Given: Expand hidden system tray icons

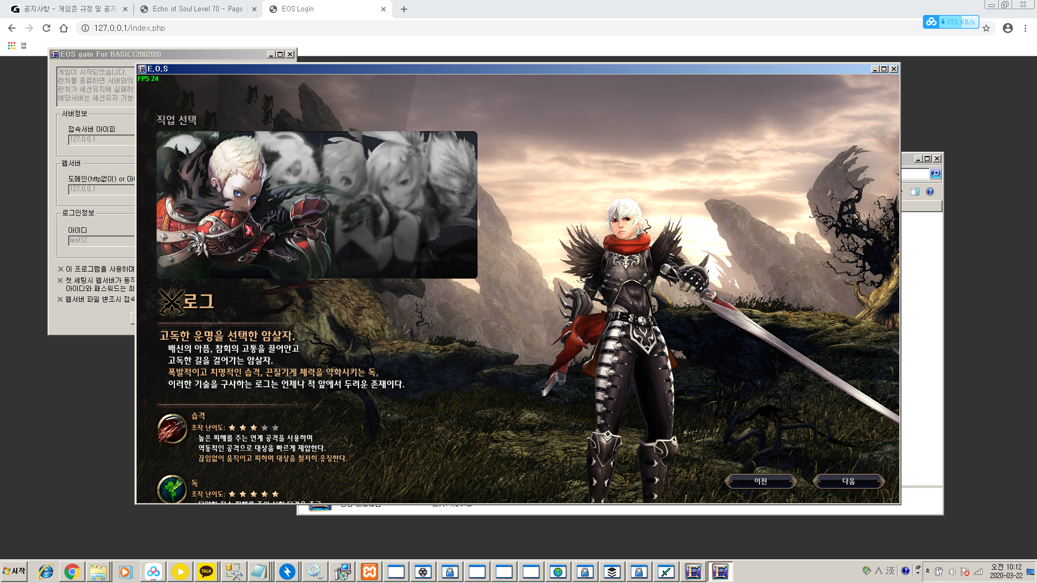Looking at the screenshot, I should click(927, 571).
